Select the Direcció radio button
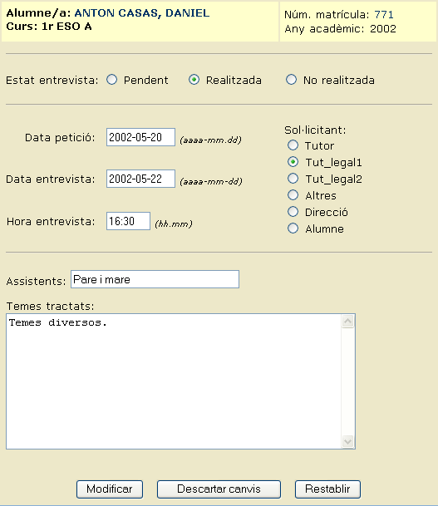This screenshot has height=506, width=438. click(293, 212)
